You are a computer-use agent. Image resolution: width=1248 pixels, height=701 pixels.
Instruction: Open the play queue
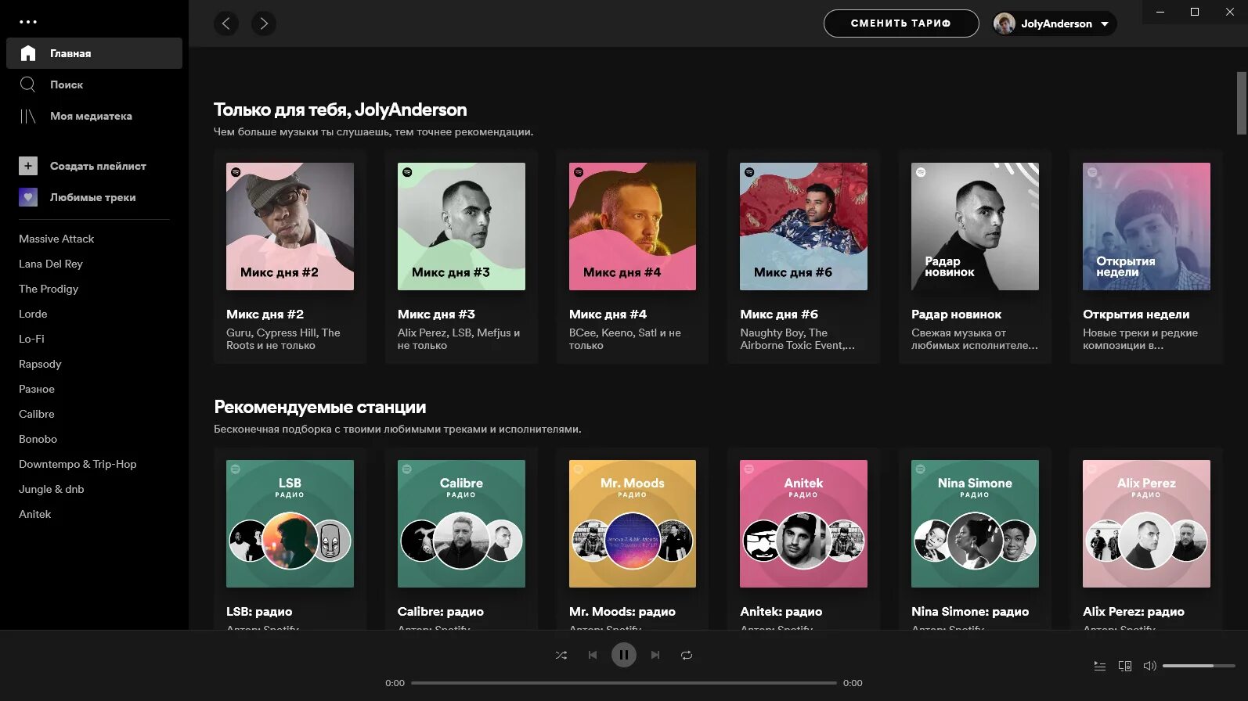coord(1100,666)
